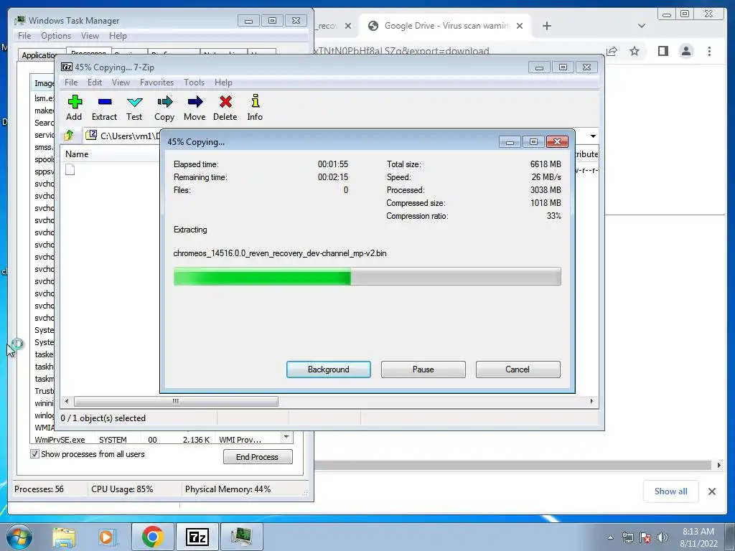The image size is (735, 551).
Task: Click 7-Zip horizontal scrollbar thumb
Action: [x=176, y=401]
